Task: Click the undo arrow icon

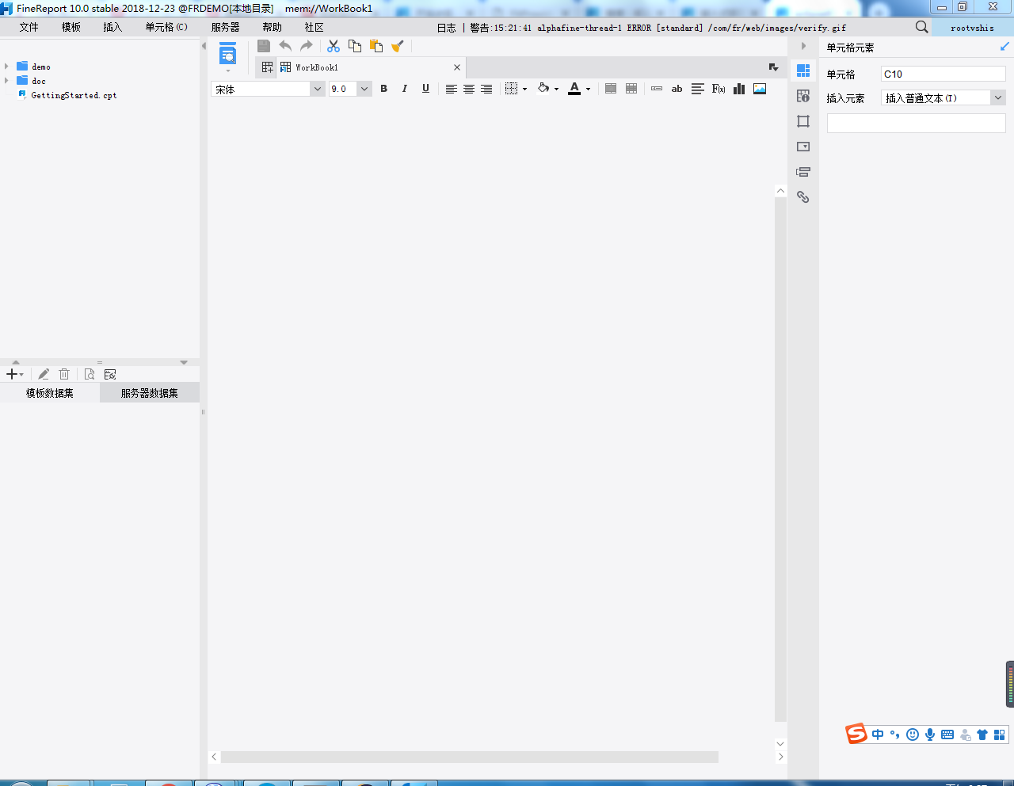Action: click(285, 46)
